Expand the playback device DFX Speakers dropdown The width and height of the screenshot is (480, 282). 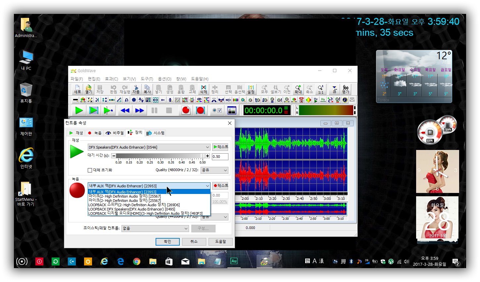pos(149,147)
